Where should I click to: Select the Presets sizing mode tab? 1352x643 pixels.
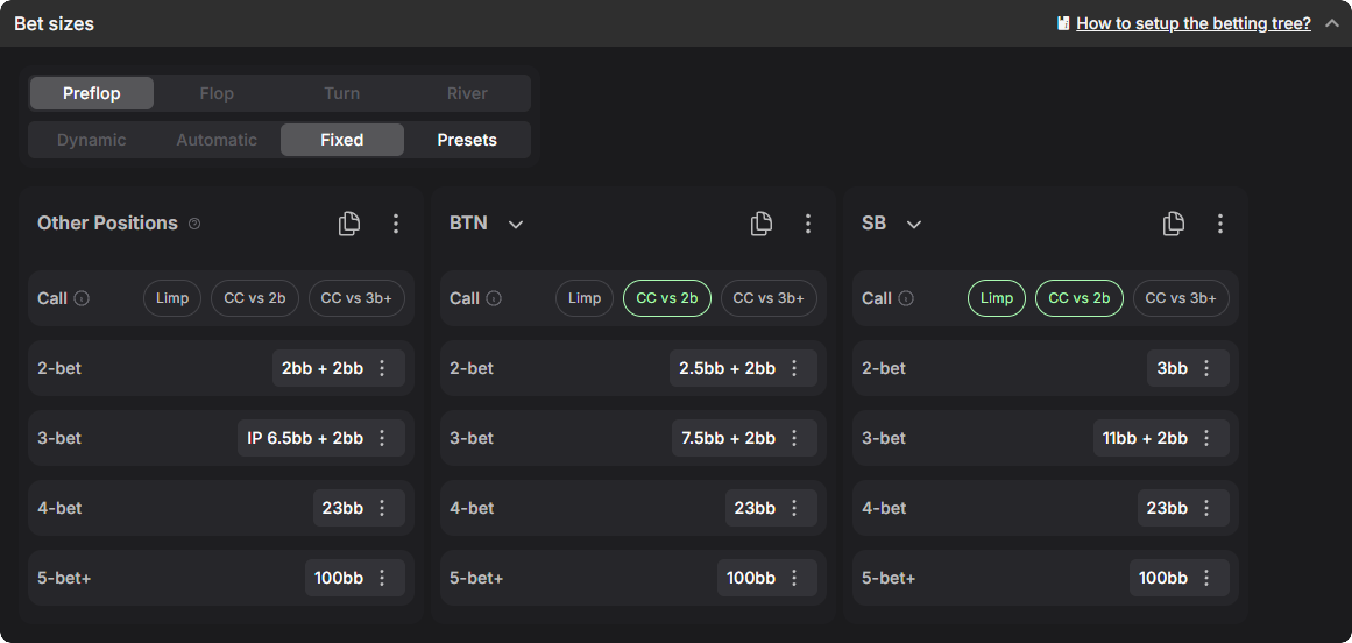click(x=467, y=140)
